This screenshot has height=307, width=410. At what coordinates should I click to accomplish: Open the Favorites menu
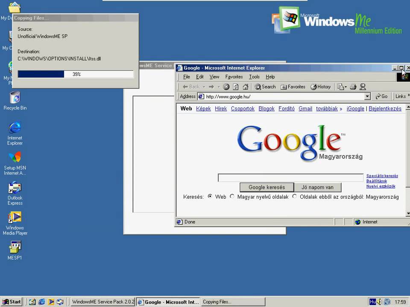click(x=234, y=77)
